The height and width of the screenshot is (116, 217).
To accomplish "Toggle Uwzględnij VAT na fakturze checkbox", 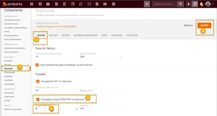I will coord(38,81).
